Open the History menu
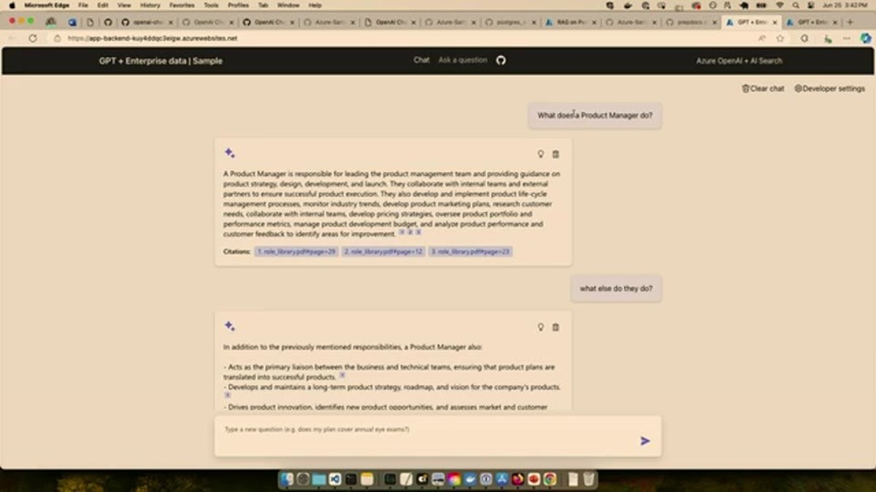Image resolution: width=876 pixels, height=492 pixels. coord(150,5)
